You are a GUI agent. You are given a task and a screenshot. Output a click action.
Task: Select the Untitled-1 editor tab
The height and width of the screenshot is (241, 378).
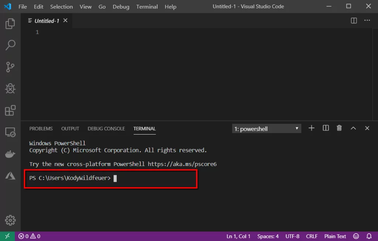pyautogui.click(x=47, y=21)
